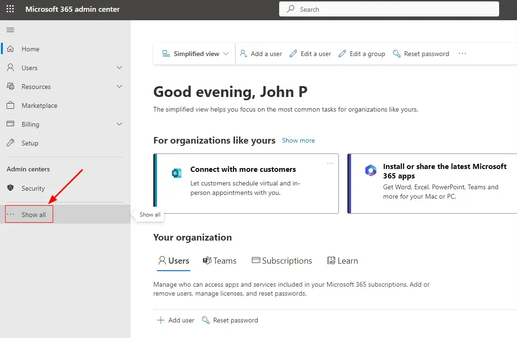Expand the Resources section chevron
Screen dimensions: 517x338
click(x=119, y=87)
